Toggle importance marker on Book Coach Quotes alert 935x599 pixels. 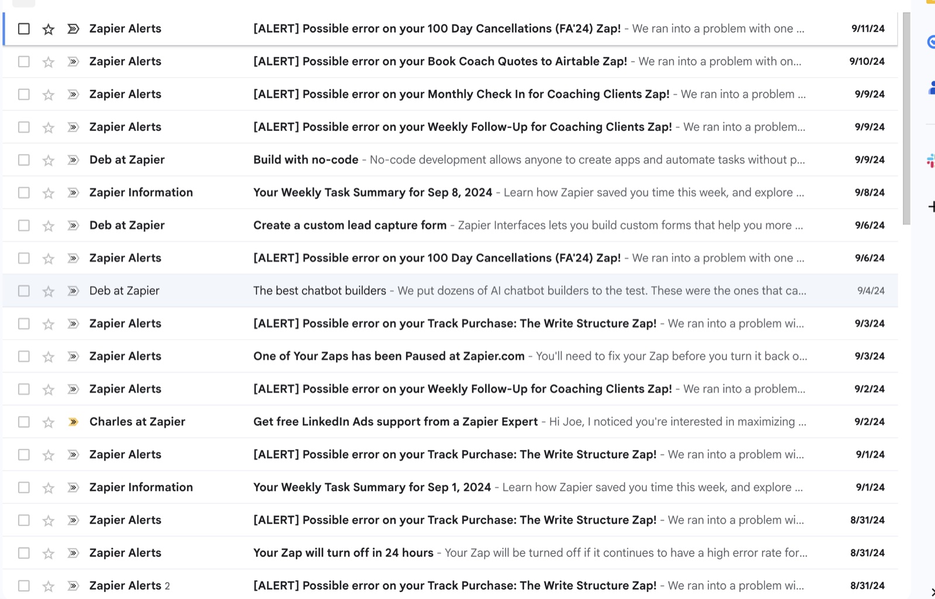pos(73,61)
